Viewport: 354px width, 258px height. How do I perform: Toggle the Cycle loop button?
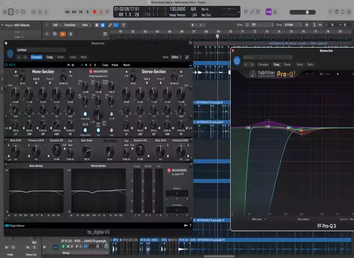point(108,12)
